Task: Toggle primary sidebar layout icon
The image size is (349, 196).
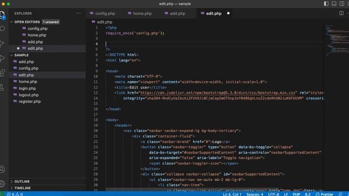Action: coord(326,4)
